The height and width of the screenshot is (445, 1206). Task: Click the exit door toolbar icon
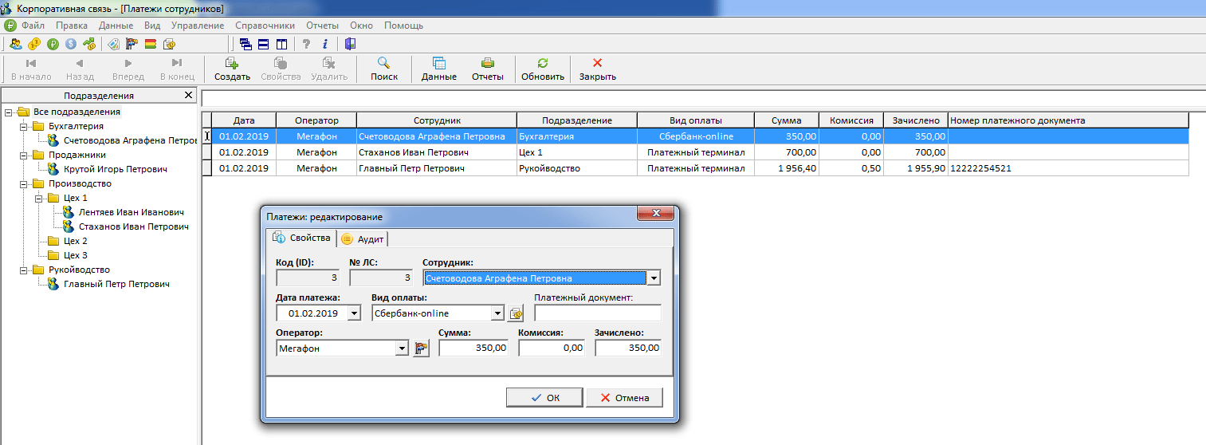tap(350, 44)
